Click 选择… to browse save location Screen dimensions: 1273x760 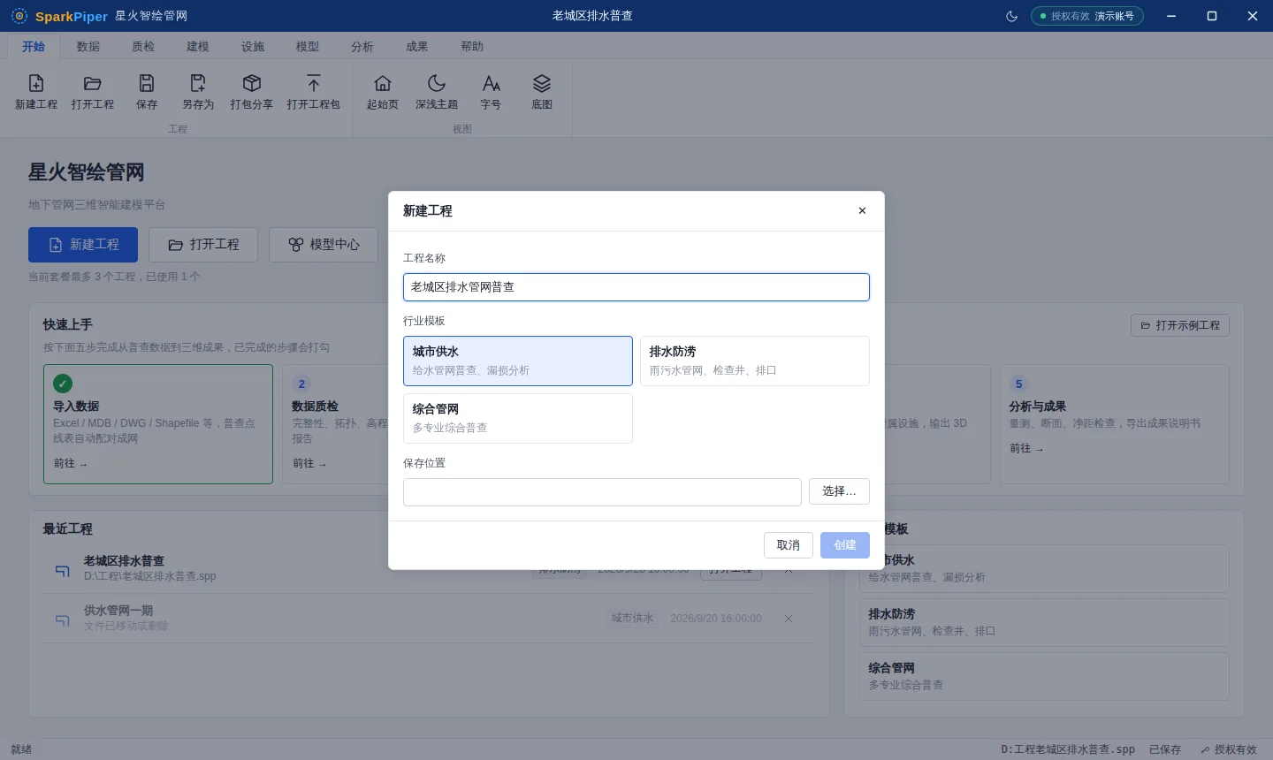pyautogui.click(x=839, y=491)
